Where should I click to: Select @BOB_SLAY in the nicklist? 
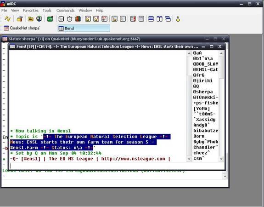(x=206, y=64)
